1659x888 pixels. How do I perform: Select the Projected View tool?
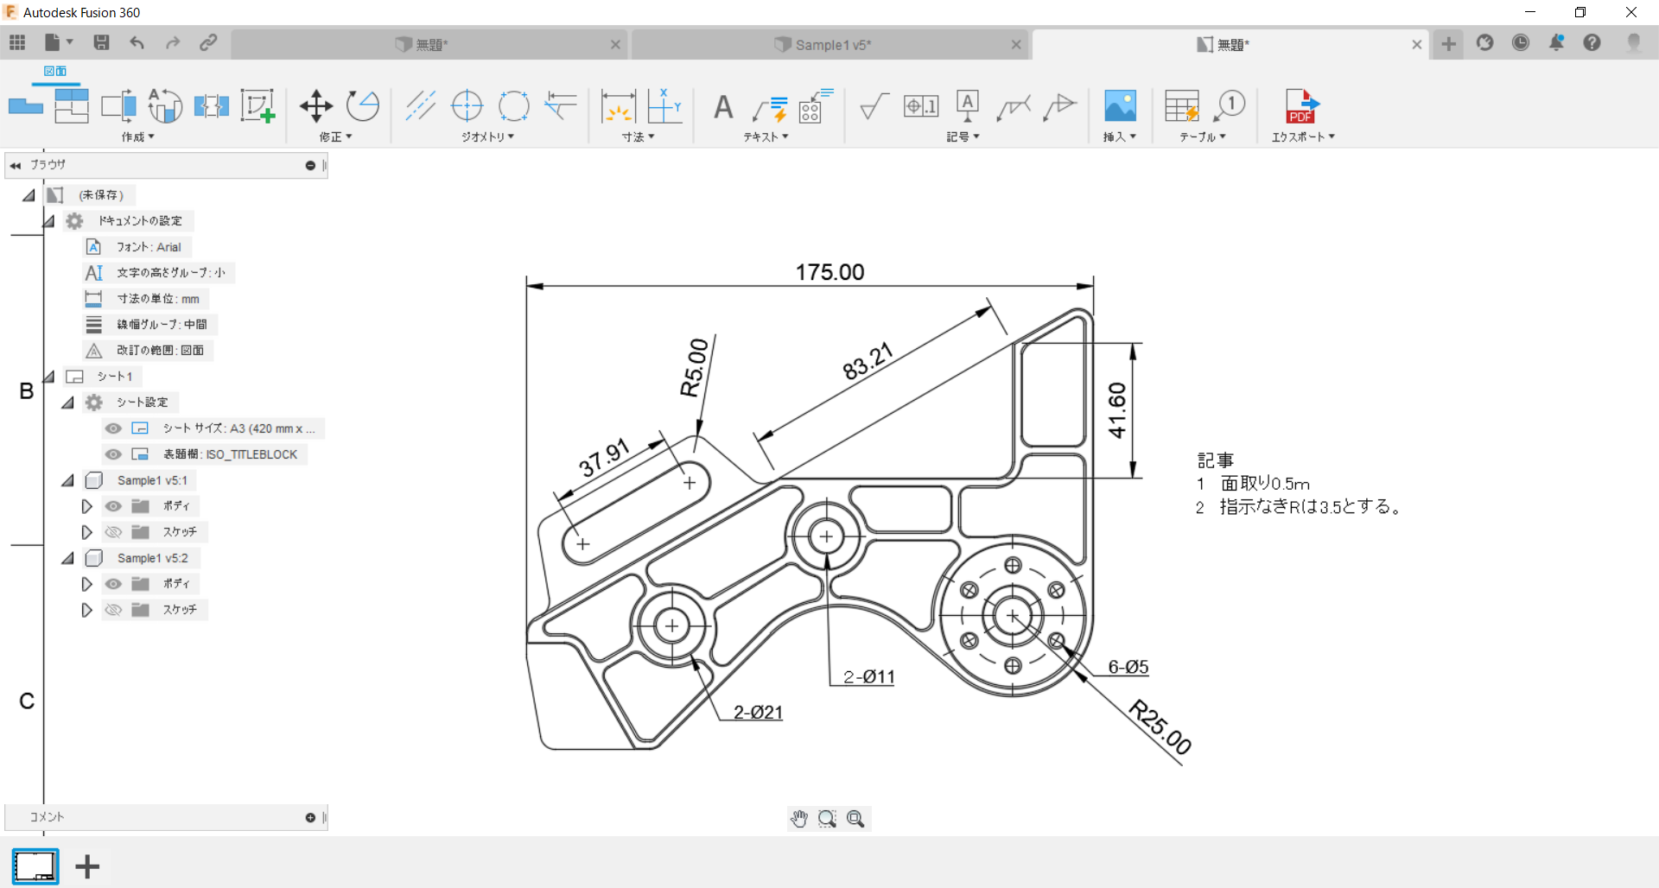(x=72, y=106)
